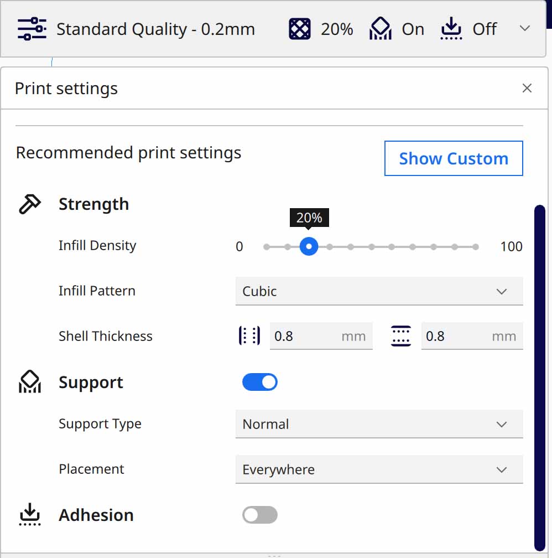Open the Placement Everywhere dropdown
This screenshot has height=558, width=552.
coord(379,469)
